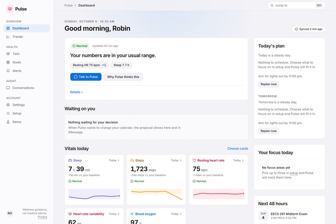
Task: Click the Steps trend sparkline chart
Action: [x=156, y=194]
